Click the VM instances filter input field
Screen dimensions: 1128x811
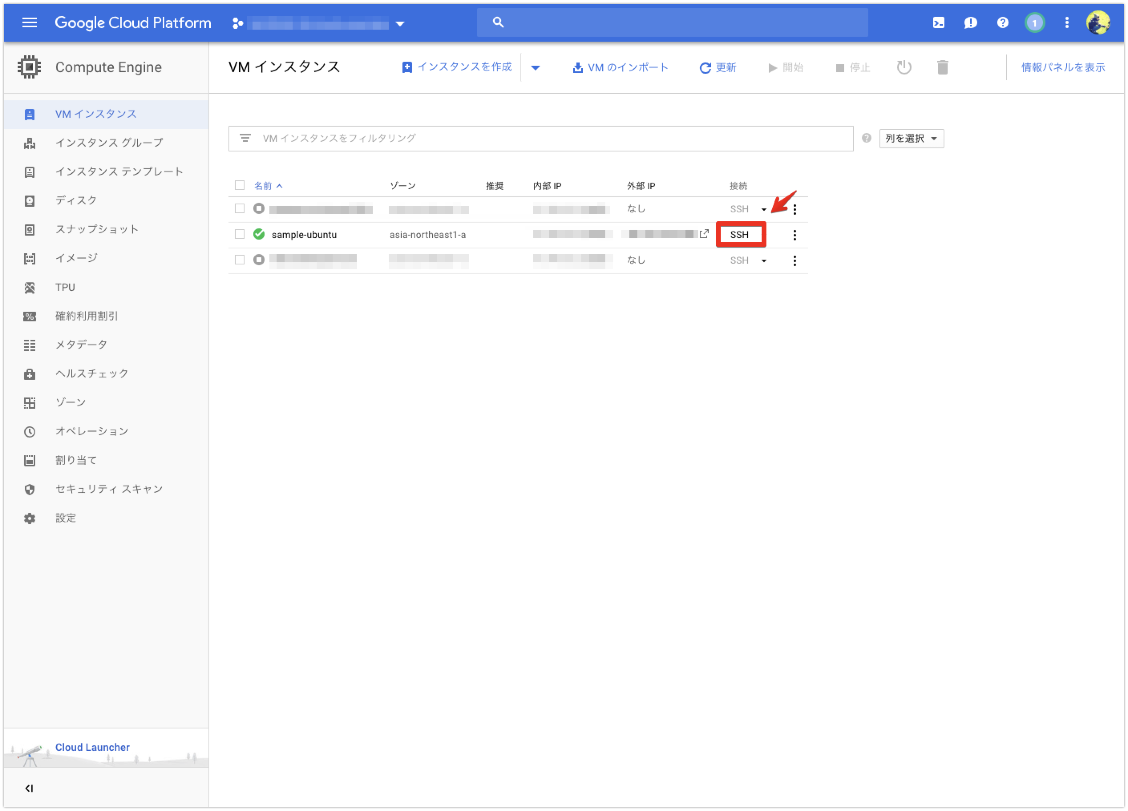540,137
